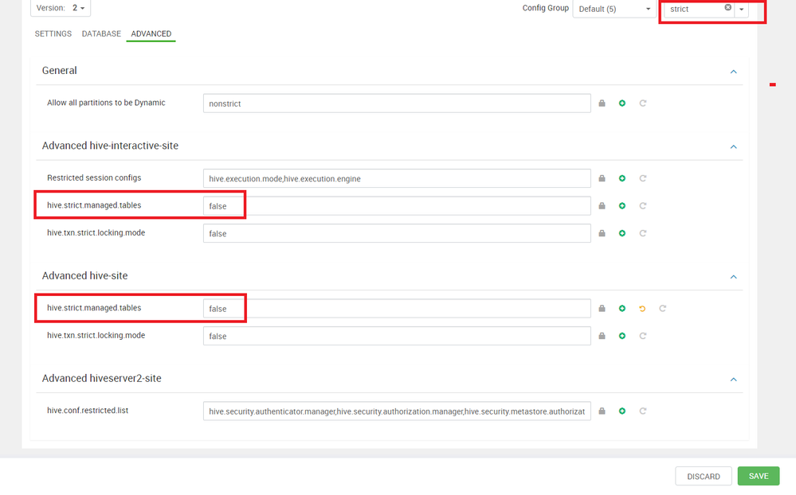Click green override icon for hive.conf.restricted.list
Image resolution: width=796 pixels, height=495 pixels.
point(622,411)
